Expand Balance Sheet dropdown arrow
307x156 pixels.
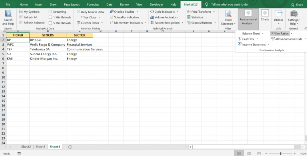[263, 34]
